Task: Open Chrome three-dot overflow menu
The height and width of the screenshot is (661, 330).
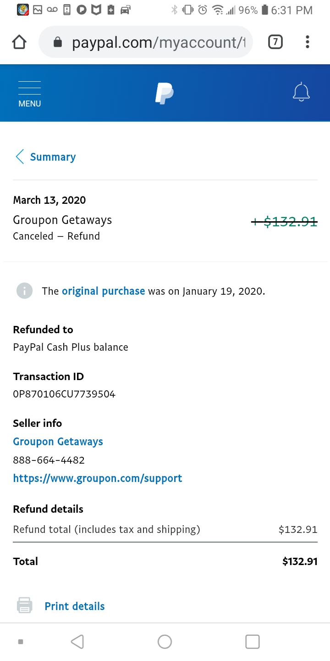Action: (x=308, y=42)
